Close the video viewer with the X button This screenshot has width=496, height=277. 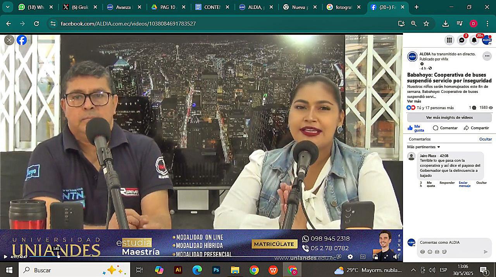(x=9, y=40)
